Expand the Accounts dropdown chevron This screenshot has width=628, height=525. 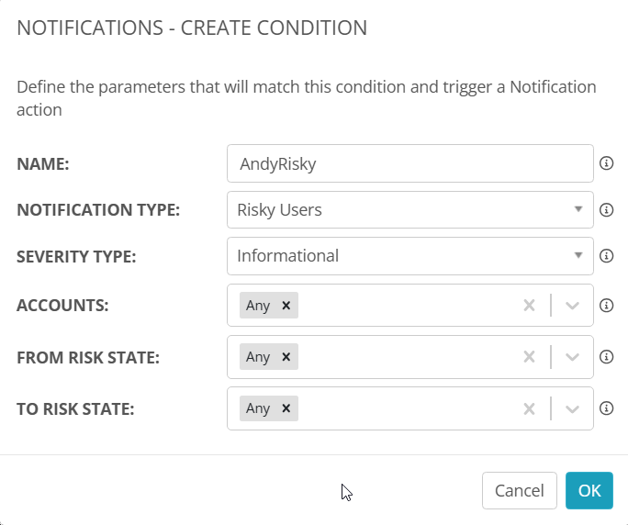pos(573,306)
